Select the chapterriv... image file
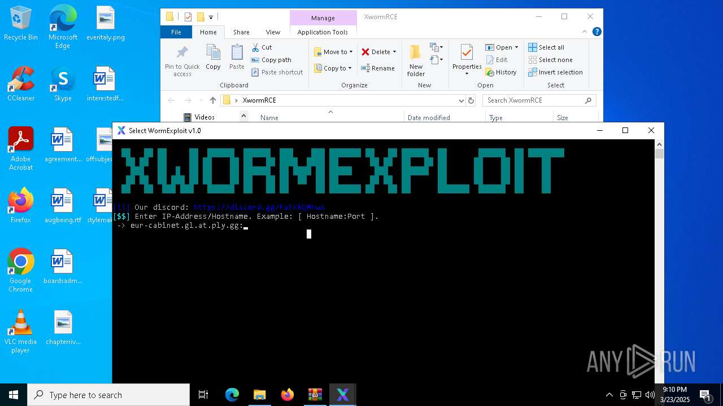The width and height of the screenshot is (723, 406). click(x=63, y=328)
